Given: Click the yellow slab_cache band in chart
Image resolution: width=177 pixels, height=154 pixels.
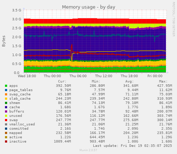Looking at the screenshot, I should tap(95, 63).
